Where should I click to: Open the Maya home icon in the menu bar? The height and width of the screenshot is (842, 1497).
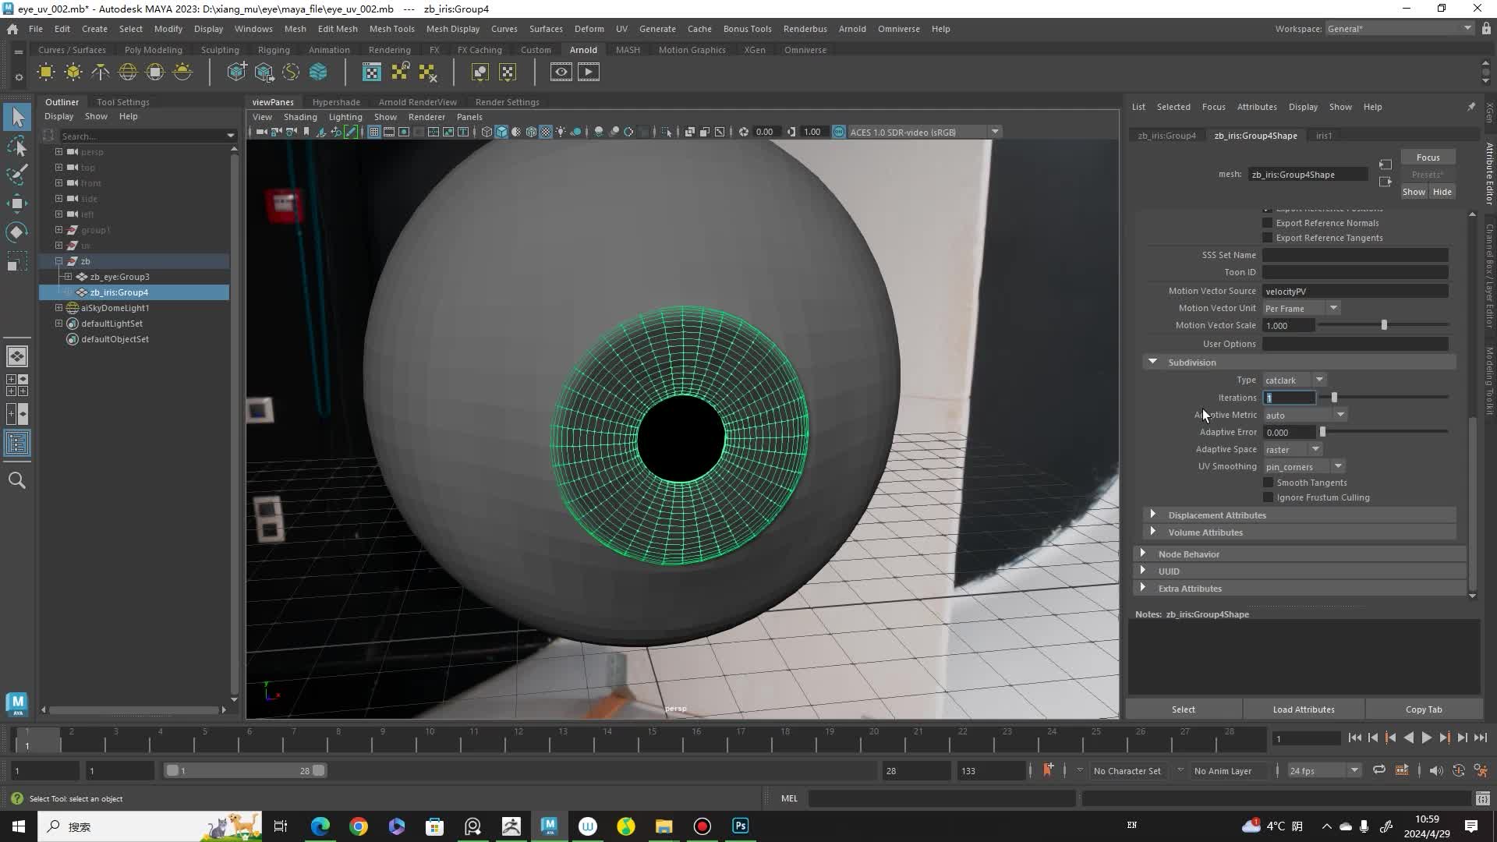12,29
